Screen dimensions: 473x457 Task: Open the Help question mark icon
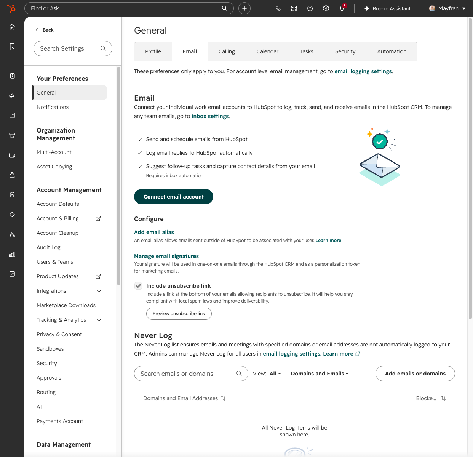[x=310, y=8]
